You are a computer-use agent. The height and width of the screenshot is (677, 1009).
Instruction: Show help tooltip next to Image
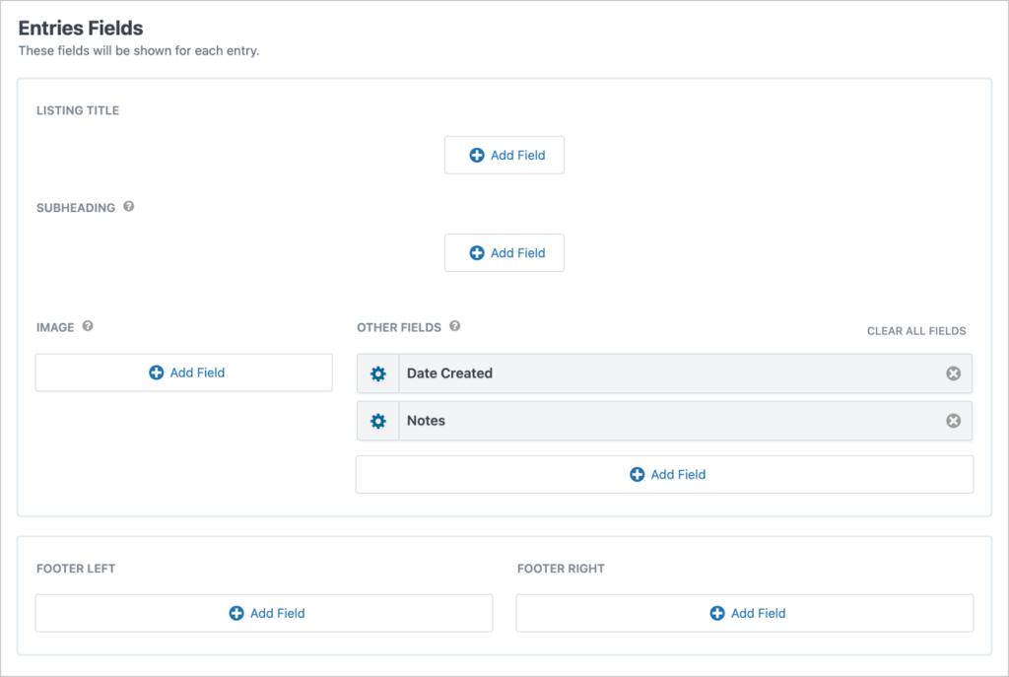88,326
